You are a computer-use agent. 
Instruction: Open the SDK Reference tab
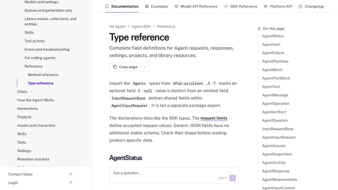[241, 6]
